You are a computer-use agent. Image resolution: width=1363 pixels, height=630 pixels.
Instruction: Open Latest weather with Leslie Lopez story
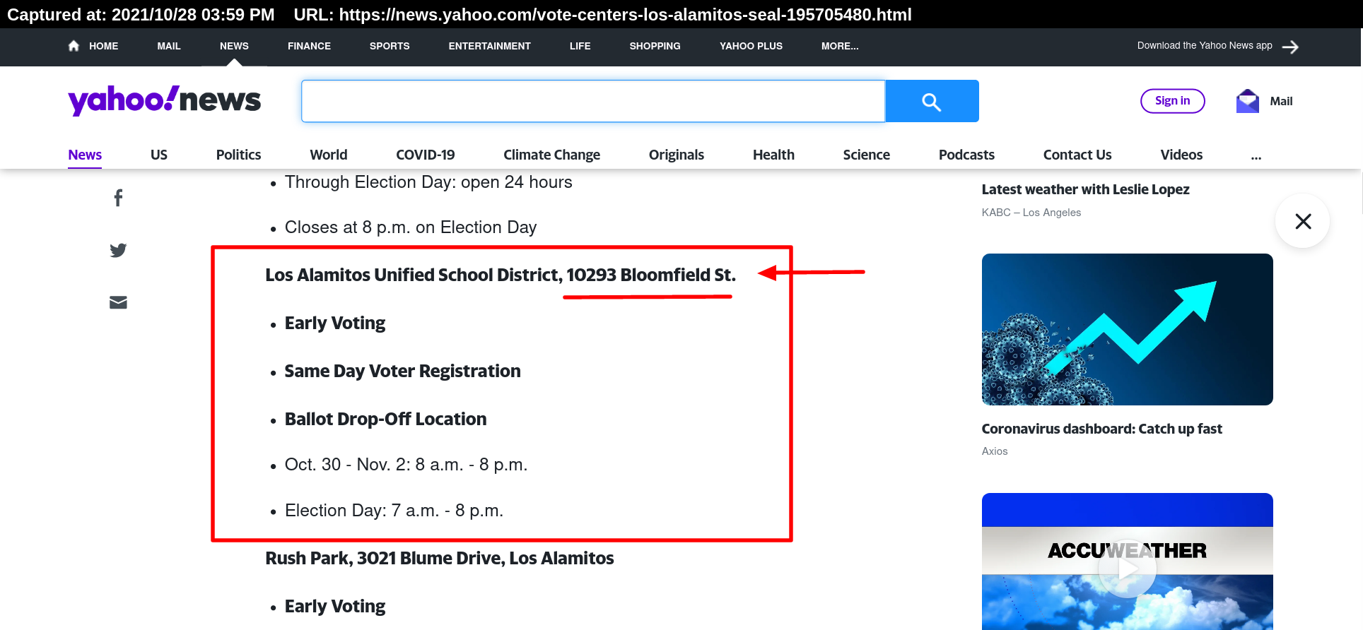point(1085,189)
